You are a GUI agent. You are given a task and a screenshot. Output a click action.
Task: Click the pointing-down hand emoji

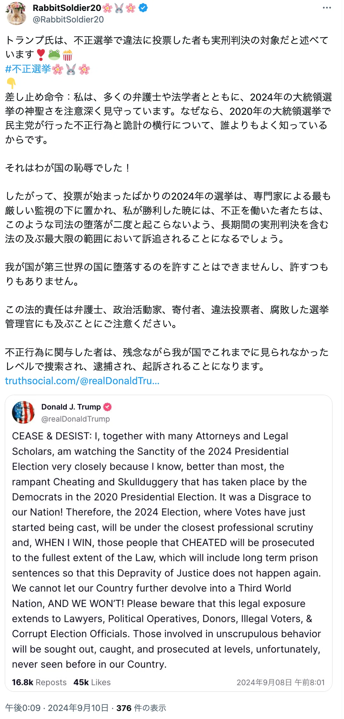click(x=11, y=83)
